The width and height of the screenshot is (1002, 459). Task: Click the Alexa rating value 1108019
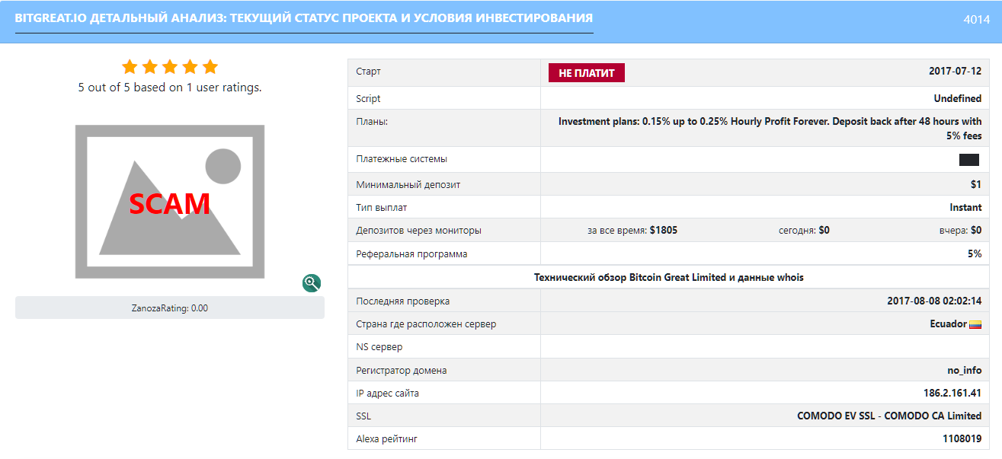(x=960, y=439)
